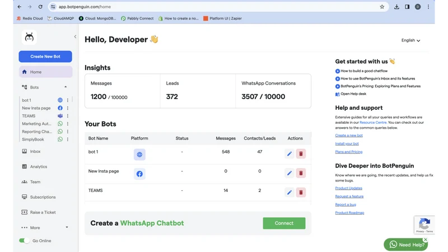Open Pabbly Connect bookmark
Screen dimensions: 448x252
coord(137,18)
